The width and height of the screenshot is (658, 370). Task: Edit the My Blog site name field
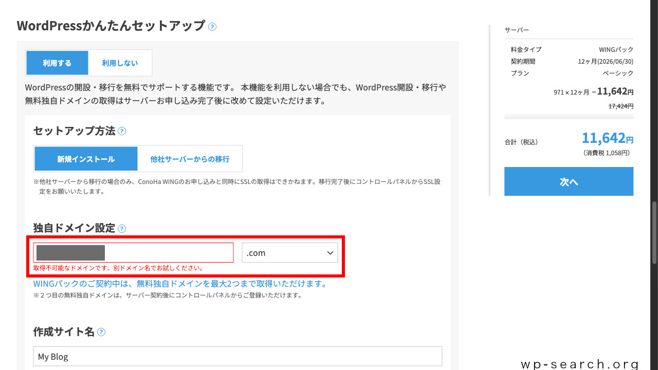[237, 356]
